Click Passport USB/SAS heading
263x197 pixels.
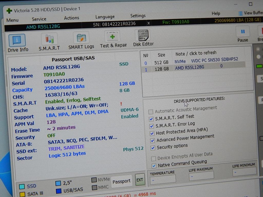(x=73, y=59)
